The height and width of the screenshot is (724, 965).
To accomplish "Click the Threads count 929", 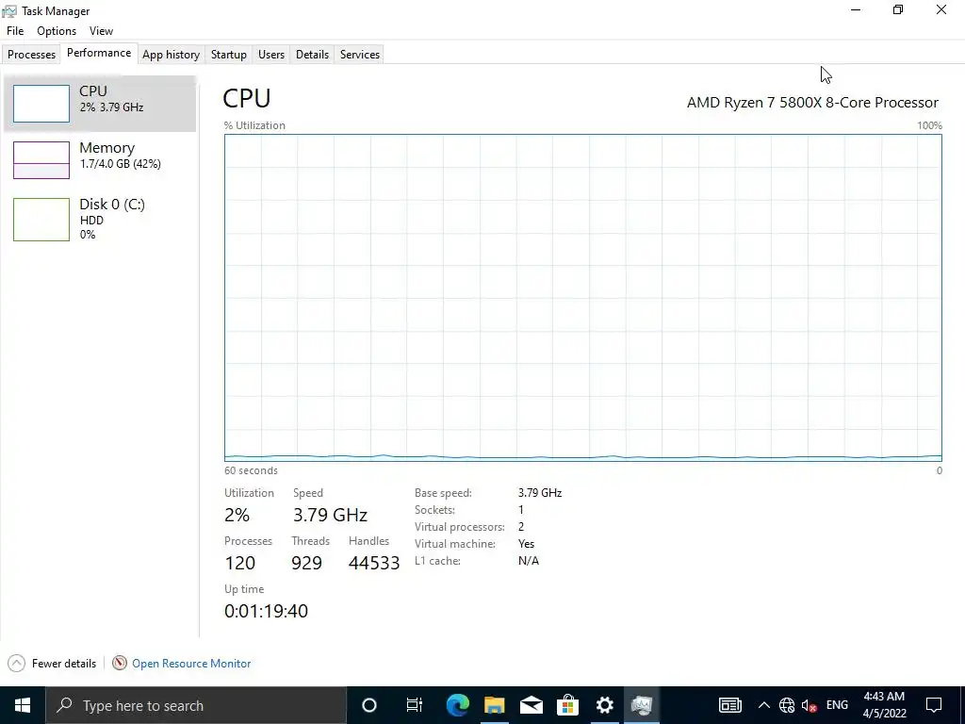I will 306,563.
